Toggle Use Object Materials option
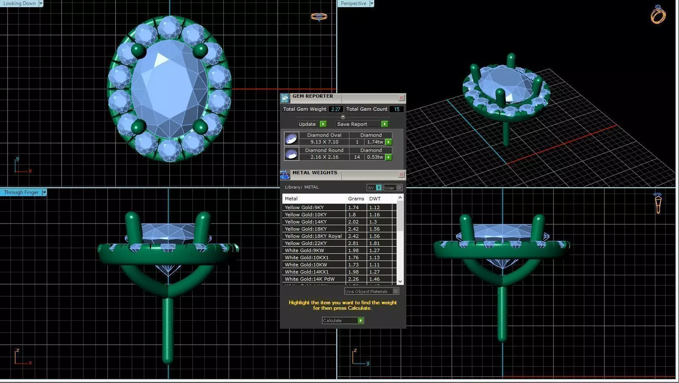This screenshot has width=679, height=383. tap(371, 291)
